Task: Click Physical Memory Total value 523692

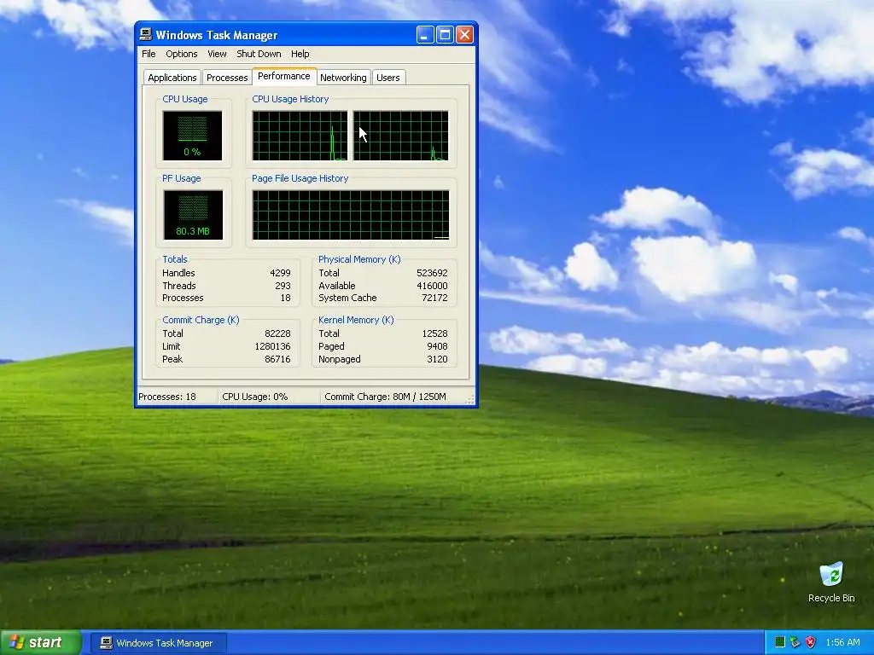Action: tap(432, 273)
